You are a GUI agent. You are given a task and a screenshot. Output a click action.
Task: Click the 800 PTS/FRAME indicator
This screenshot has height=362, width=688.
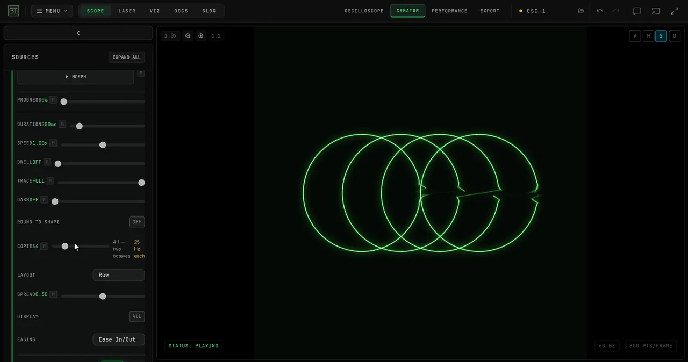click(x=651, y=346)
